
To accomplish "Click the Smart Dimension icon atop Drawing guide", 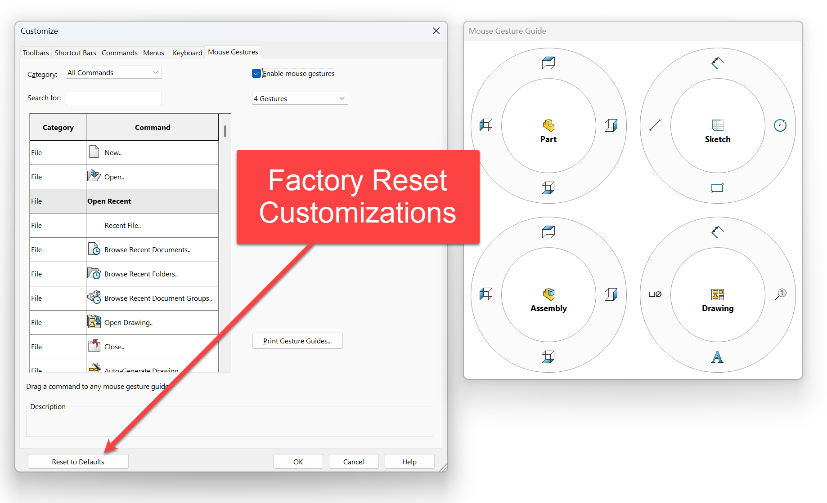I will [718, 232].
